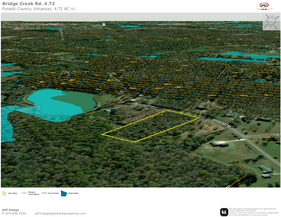Click the compass rose on the map
This screenshot has height=217, width=281.
pos(271,22)
